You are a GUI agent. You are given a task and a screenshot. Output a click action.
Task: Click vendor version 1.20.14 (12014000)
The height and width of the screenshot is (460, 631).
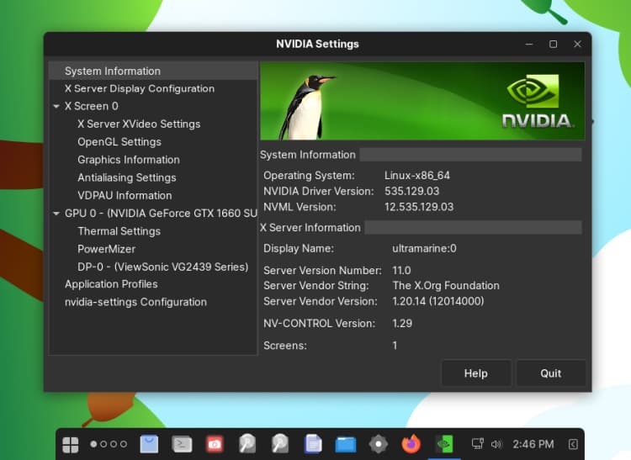[438, 301]
